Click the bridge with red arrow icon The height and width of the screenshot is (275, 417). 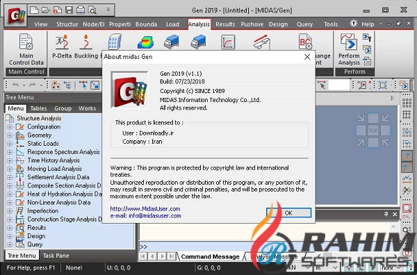coord(262,42)
